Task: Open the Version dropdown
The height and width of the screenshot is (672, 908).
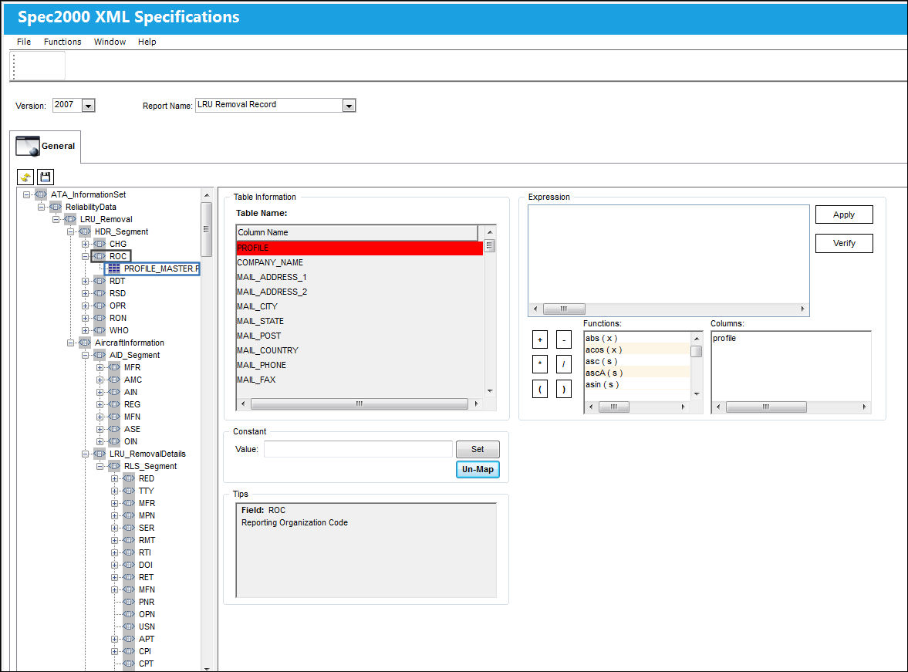Action: click(x=88, y=106)
